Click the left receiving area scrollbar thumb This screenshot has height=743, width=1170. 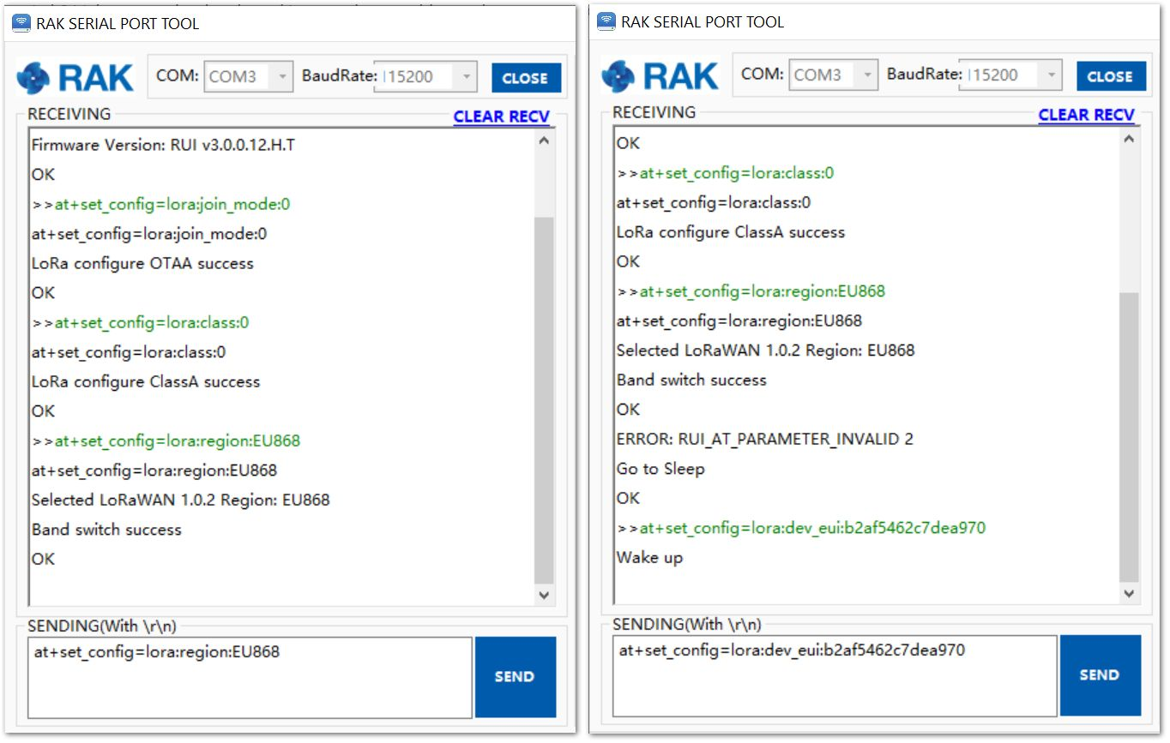click(x=544, y=400)
